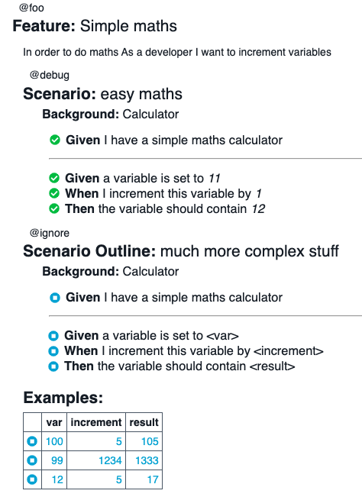362x497 pixels.
Task: Click green check icon beside 'I have a simple maths calculator'
Action: point(55,140)
